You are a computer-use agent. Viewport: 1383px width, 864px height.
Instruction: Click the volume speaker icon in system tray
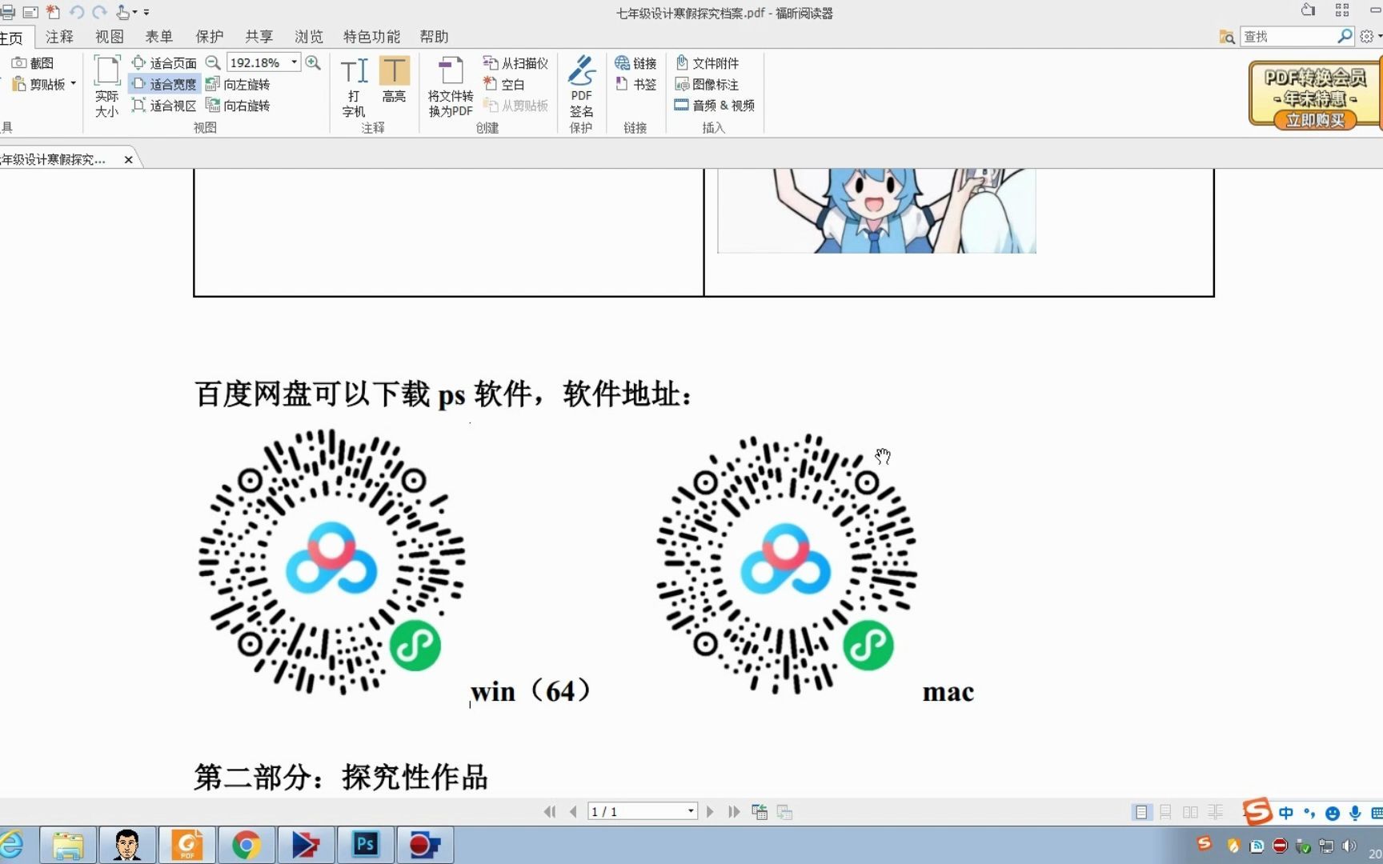click(x=1349, y=846)
